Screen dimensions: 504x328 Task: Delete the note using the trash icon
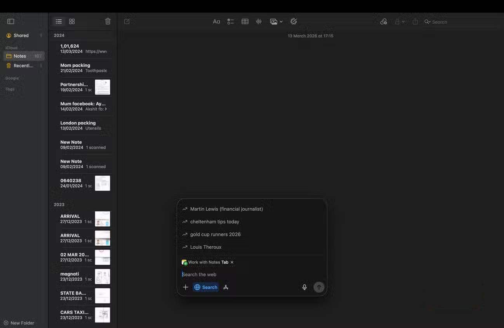(108, 21)
